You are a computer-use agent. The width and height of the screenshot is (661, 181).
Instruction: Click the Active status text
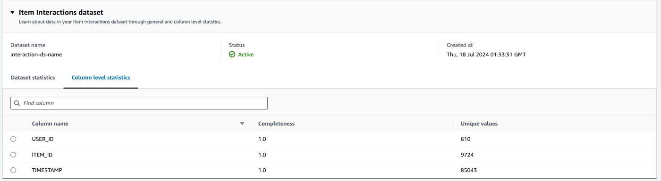(246, 55)
